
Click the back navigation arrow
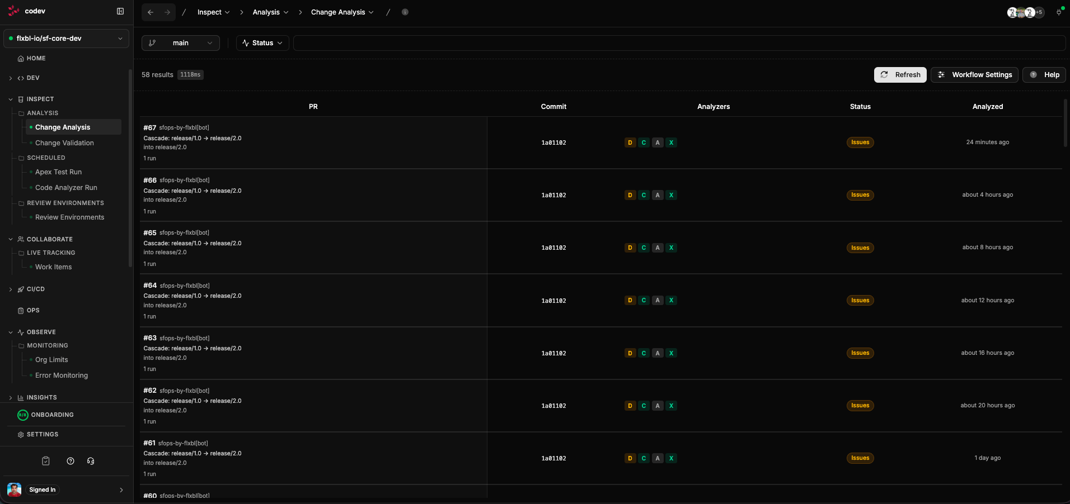click(x=150, y=12)
